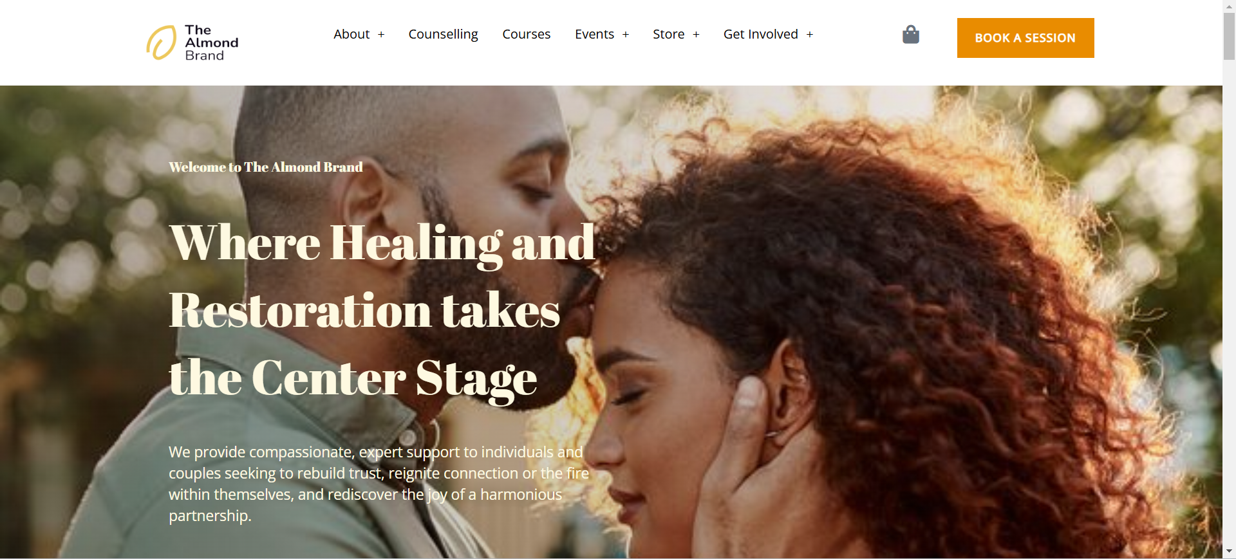Click the BOOK A SESSION button
The width and height of the screenshot is (1236, 559).
click(x=1025, y=38)
